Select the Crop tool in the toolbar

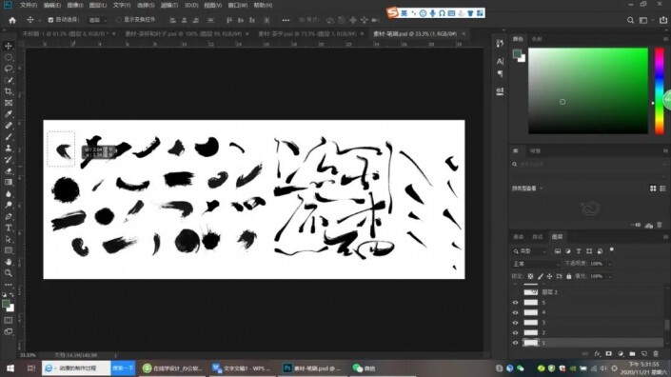tap(9, 91)
